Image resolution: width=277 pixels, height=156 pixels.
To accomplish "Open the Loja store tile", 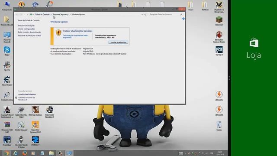I will pos(254,48).
